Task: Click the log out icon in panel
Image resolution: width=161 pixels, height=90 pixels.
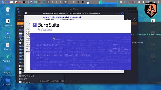Action: tap(159, 2)
